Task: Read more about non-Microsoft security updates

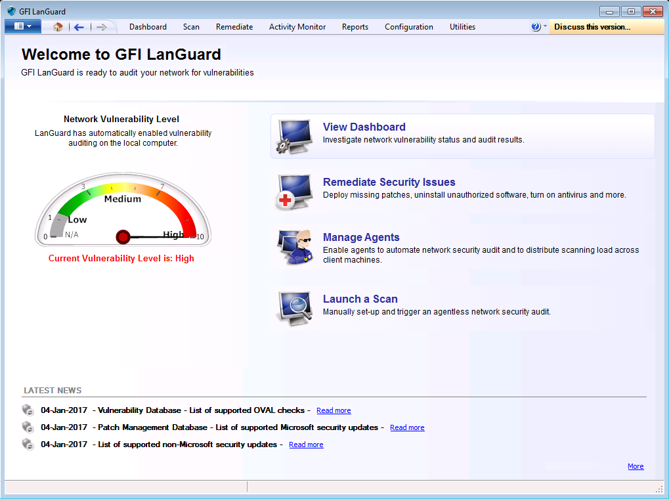Action: pyautogui.click(x=306, y=445)
